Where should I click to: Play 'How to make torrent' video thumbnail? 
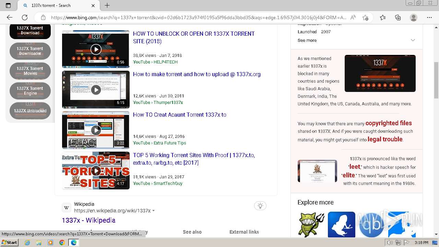[96, 90]
